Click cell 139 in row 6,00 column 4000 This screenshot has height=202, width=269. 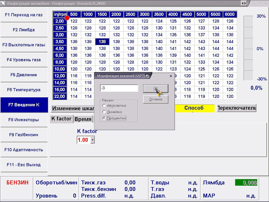173,55
